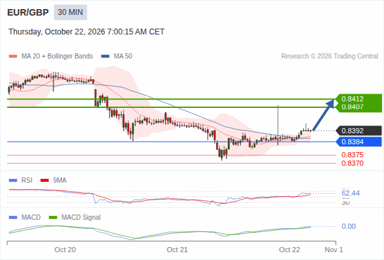
Task: Click the 'RSI' legend label
Action: [27, 181]
